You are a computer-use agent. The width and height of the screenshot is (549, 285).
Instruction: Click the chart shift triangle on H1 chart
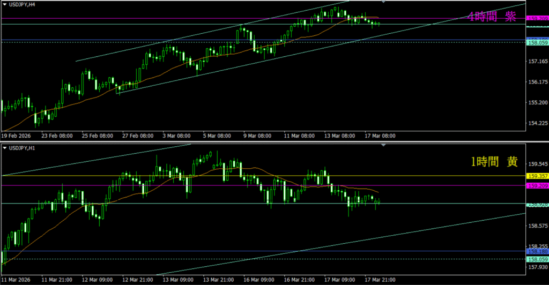click(x=383, y=145)
